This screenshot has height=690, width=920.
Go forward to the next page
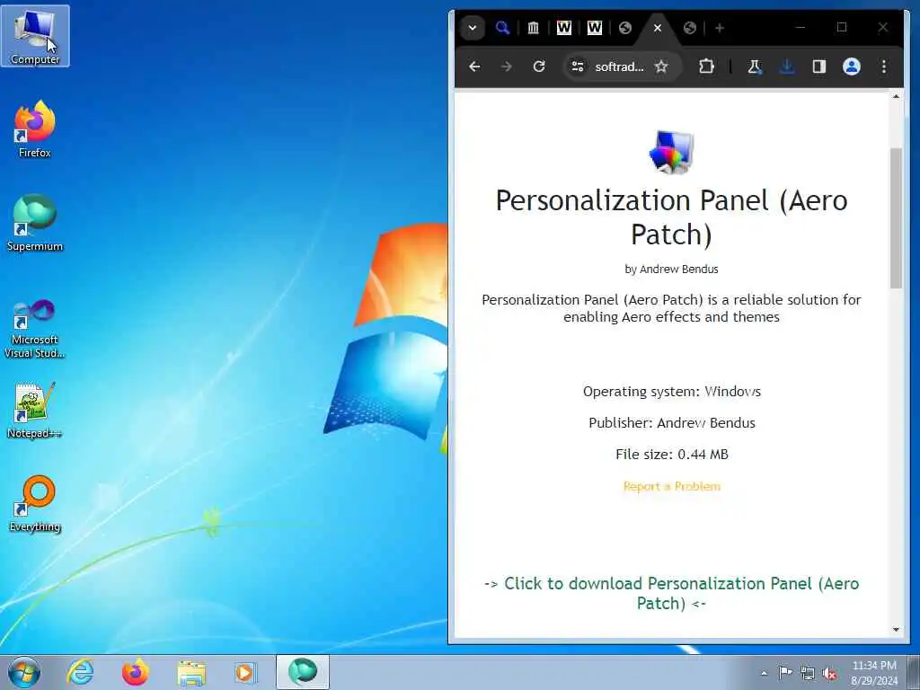[x=507, y=66]
